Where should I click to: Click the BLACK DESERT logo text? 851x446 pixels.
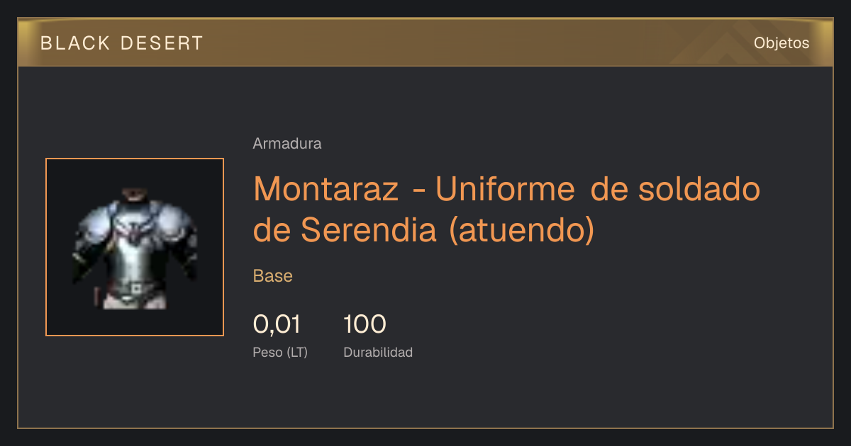pyautogui.click(x=122, y=43)
